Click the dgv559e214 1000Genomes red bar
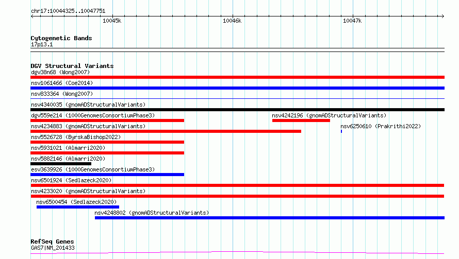 (107, 120)
